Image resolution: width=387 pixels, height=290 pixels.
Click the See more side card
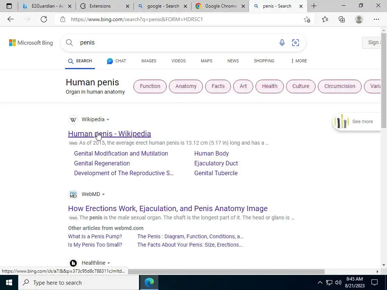(357, 121)
